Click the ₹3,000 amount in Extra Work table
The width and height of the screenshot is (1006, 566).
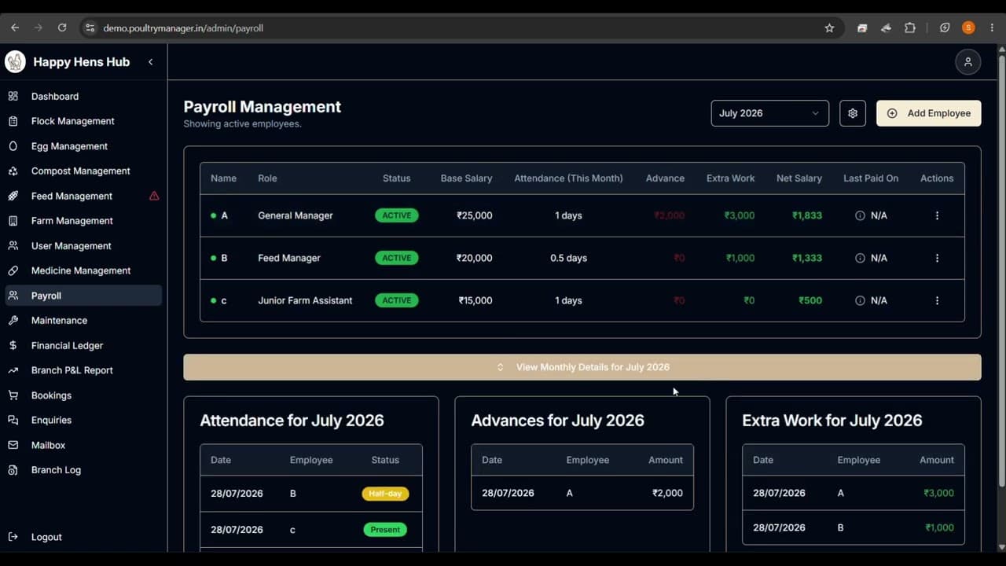(x=939, y=493)
